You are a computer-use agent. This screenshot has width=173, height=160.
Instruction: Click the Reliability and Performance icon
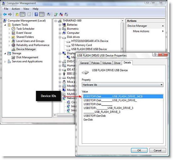tap(13, 45)
